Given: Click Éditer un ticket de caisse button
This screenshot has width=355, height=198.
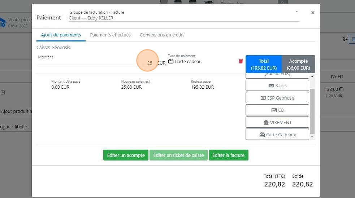Looking at the screenshot, I should point(178,155).
